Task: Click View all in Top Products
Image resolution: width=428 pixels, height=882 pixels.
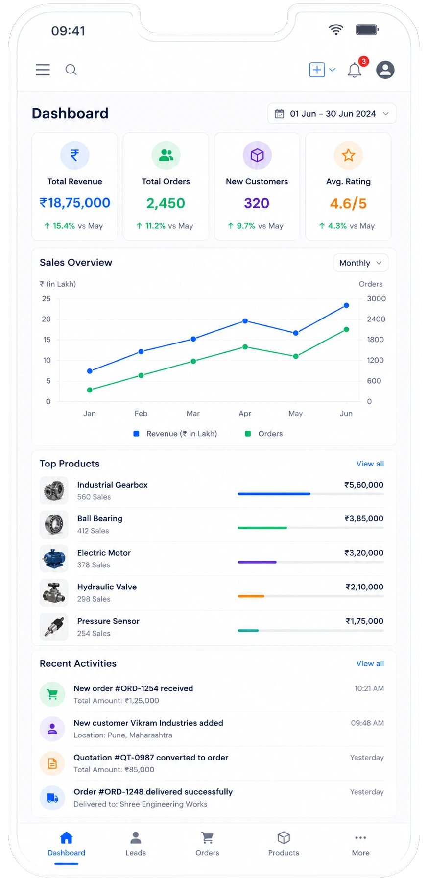Action: coord(370,464)
